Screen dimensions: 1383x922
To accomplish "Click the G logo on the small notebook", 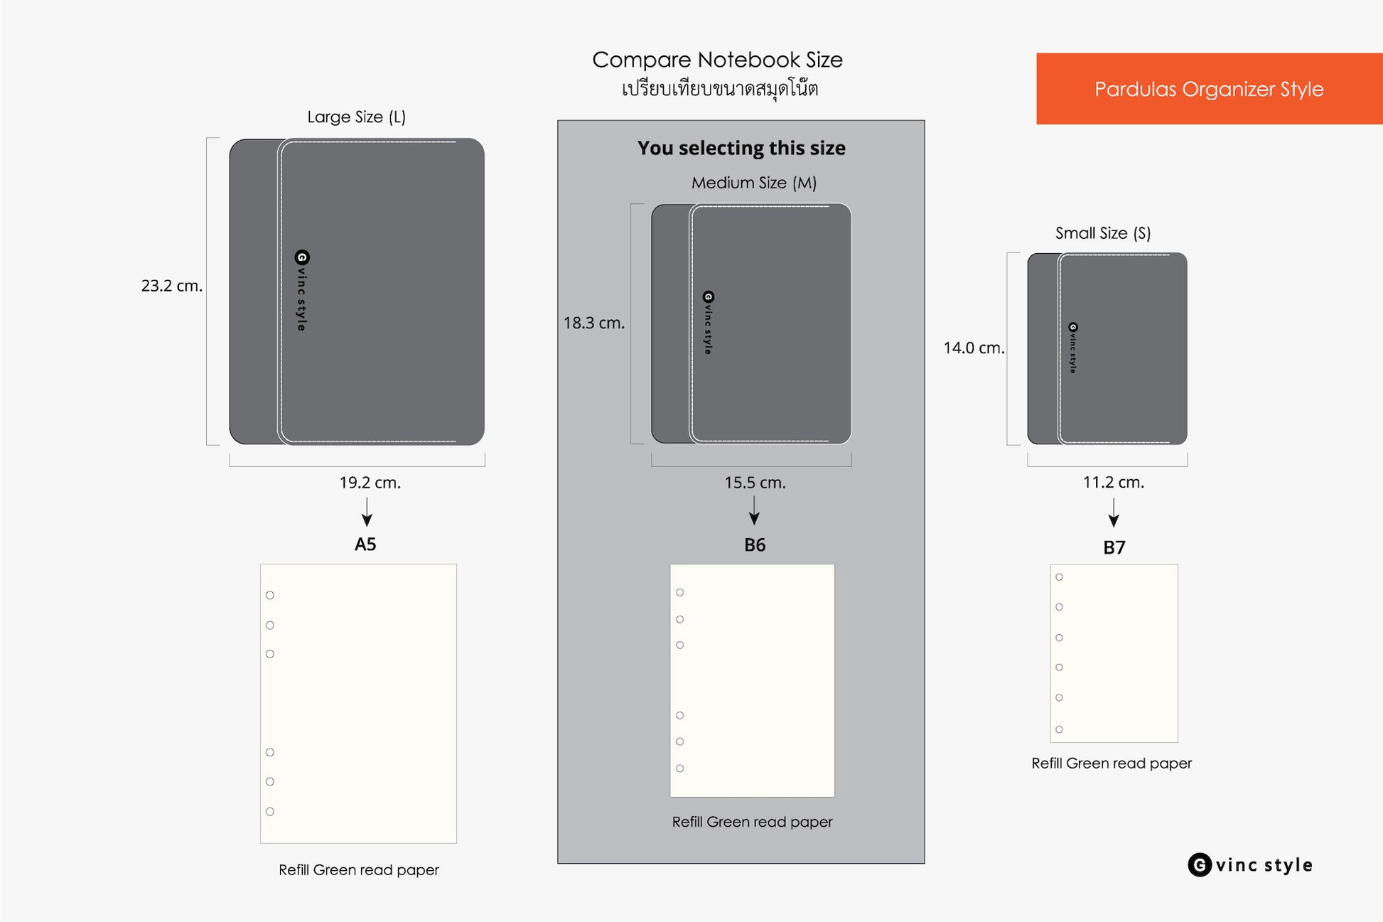I will [1073, 327].
